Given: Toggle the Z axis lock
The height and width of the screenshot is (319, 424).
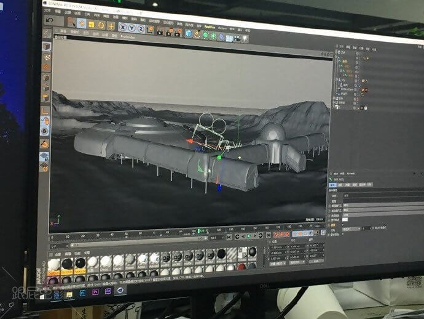Looking at the screenshot, I should (141, 28).
